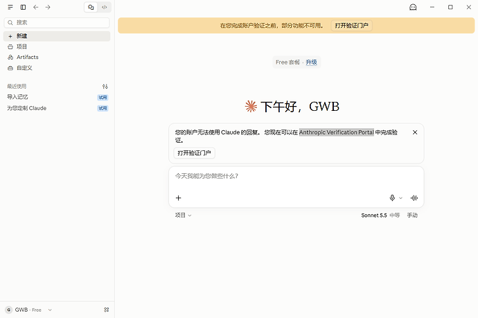478x318 pixels.
Task: Open Artifacts in sidebar
Action: pos(57,57)
